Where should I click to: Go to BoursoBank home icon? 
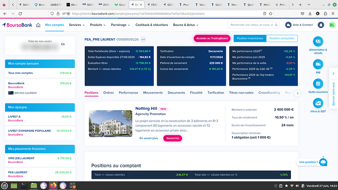click(x=38, y=25)
